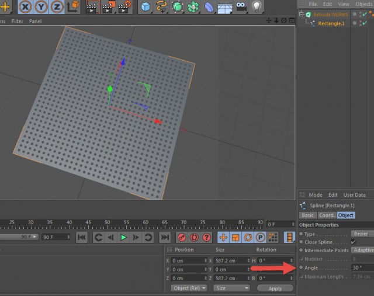
Task: Add a cube primitive object
Action: click(x=146, y=7)
